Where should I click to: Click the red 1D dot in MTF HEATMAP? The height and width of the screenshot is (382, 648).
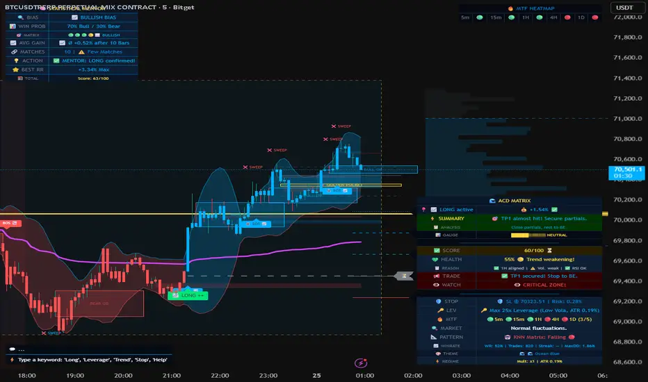595,17
